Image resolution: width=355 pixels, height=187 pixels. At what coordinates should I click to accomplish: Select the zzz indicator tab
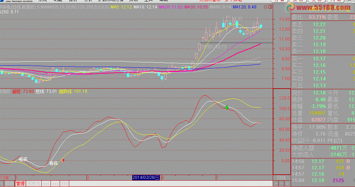(55, 183)
